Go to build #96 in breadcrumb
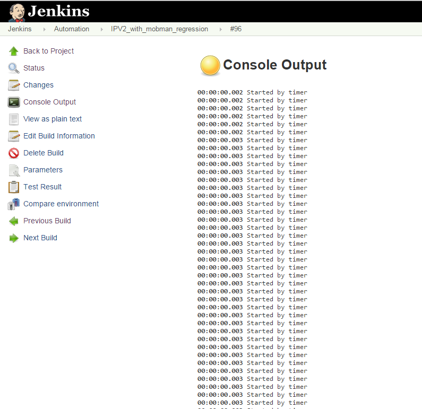Image resolution: width=422 pixels, height=409 pixels. (x=236, y=29)
